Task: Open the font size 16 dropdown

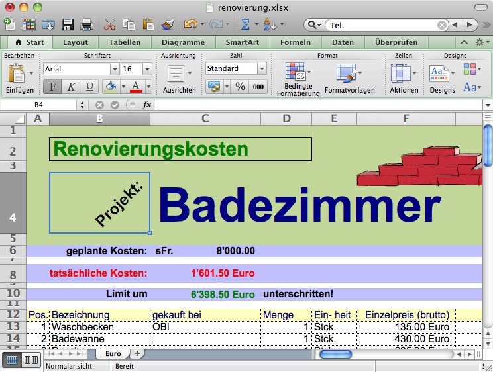Action: [147, 69]
